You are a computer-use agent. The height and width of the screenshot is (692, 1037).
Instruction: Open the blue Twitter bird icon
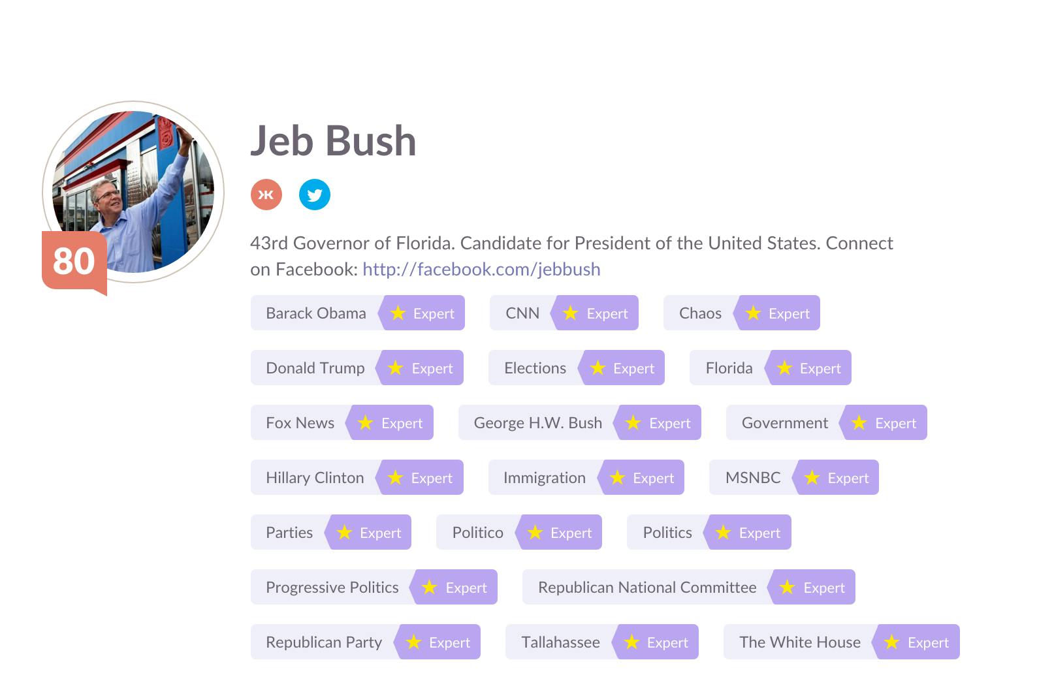point(315,195)
